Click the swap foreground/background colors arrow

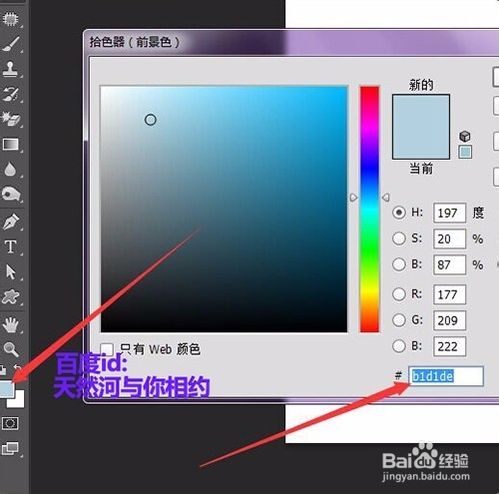[17, 368]
